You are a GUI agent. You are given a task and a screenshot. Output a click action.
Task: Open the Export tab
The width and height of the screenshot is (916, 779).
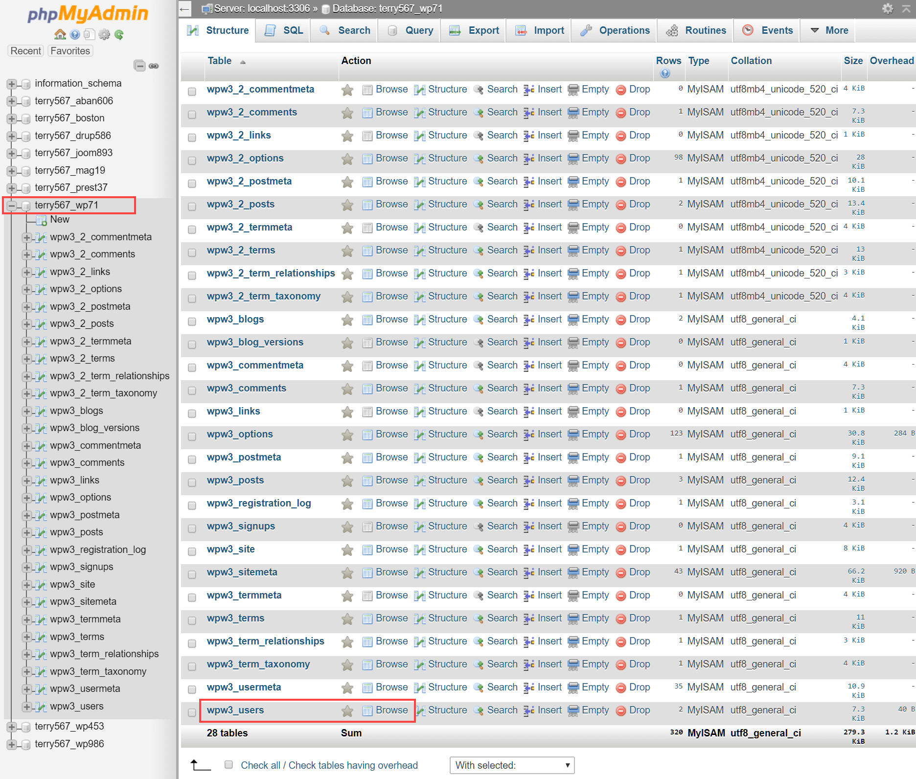[x=474, y=30]
